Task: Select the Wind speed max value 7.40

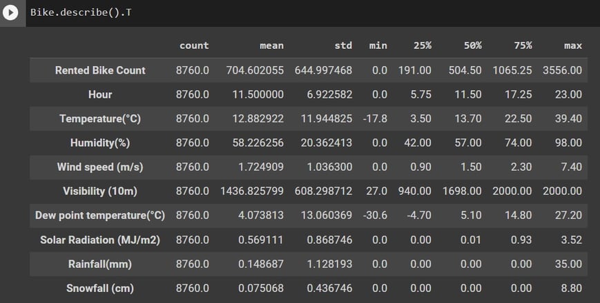Action: click(x=572, y=167)
